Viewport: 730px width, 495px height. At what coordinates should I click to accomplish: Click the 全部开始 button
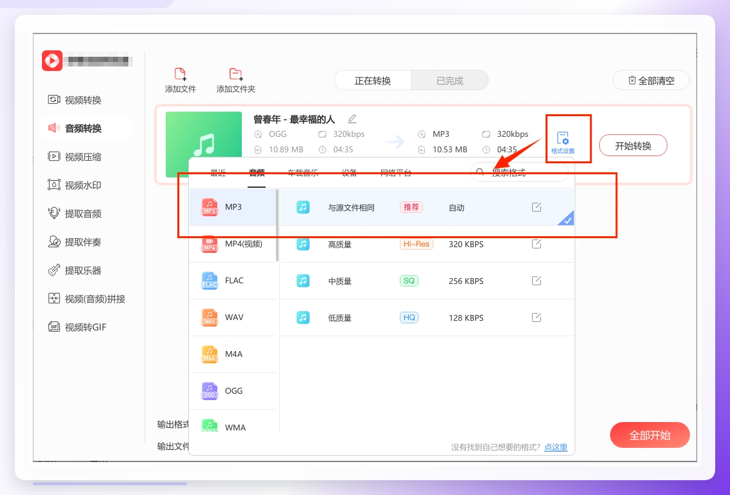click(650, 436)
